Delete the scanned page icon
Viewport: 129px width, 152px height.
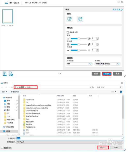[x=11, y=74]
